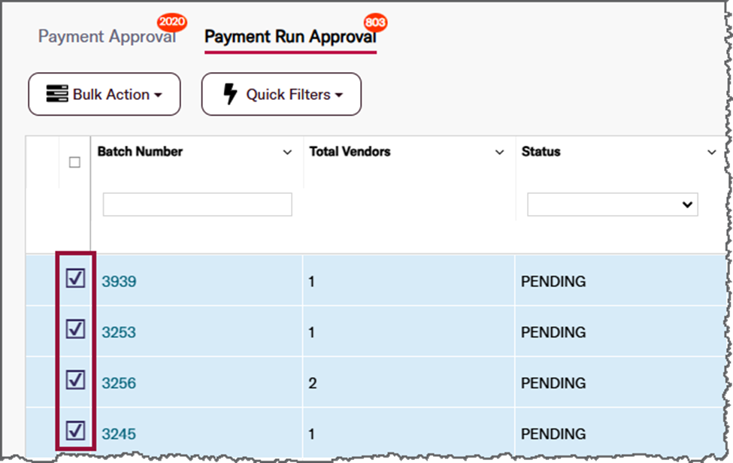Focus the Batch Number filter text field

click(x=197, y=204)
